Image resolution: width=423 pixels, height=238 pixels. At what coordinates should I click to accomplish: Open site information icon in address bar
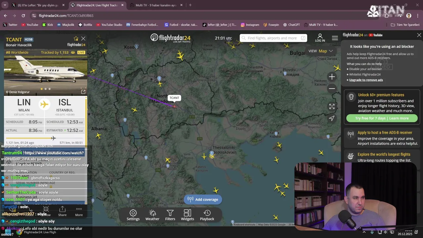[x=34, y=16]
